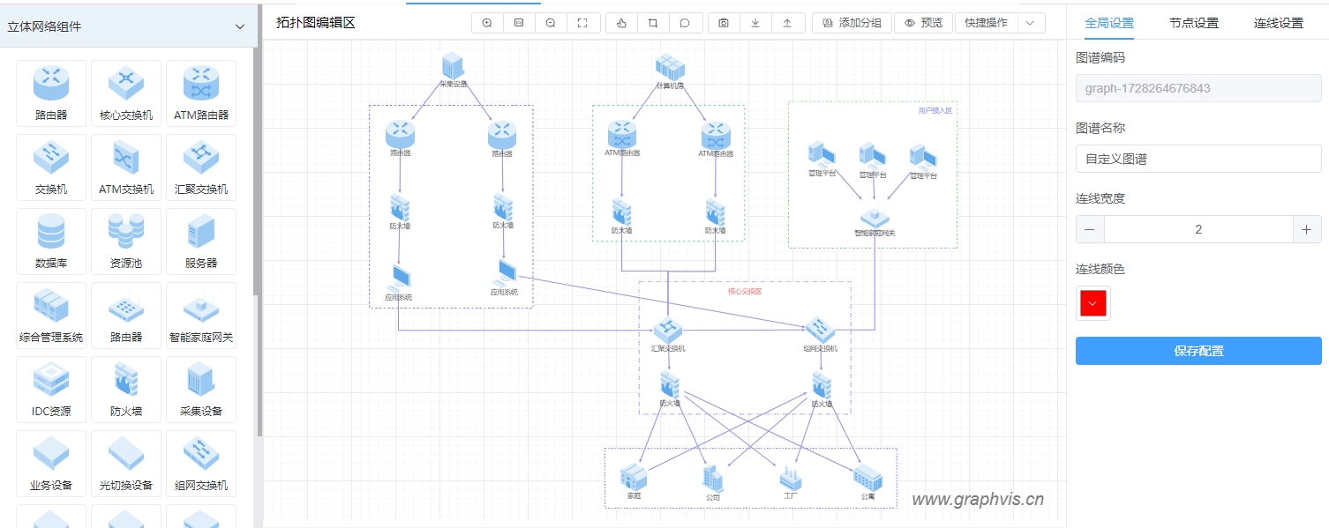Select the 家庭 node on canvas
1329x528 pixels.
634,480
